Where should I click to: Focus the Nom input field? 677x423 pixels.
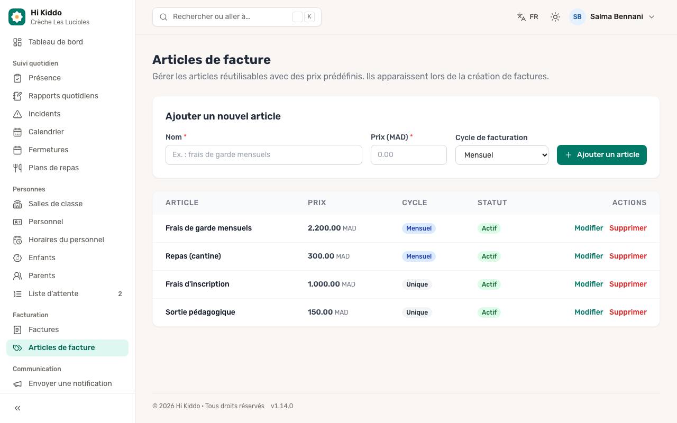pos(264,155)
